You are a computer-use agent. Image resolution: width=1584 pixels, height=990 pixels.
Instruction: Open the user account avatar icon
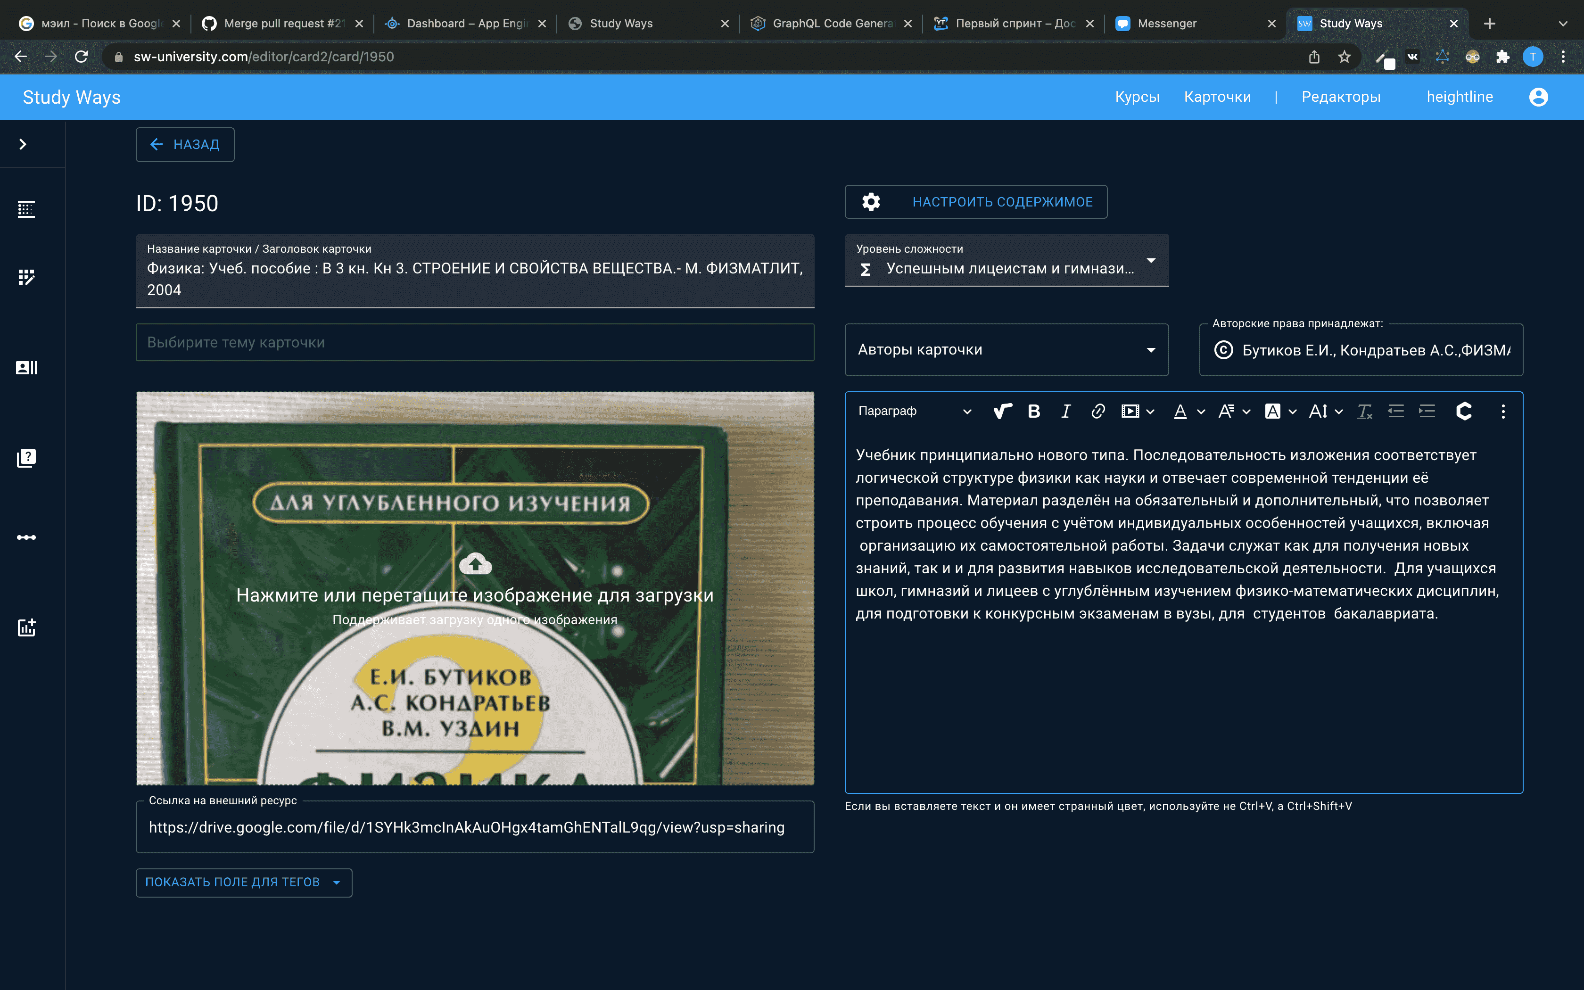(x=1538, y=97)
